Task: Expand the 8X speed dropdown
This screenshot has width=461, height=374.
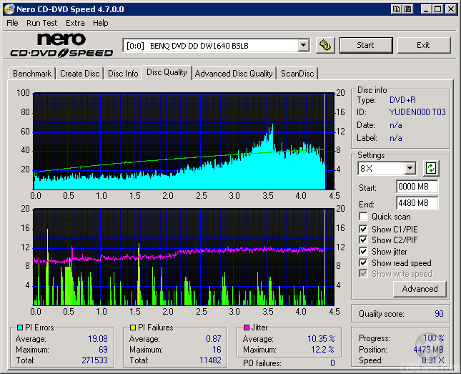Action: [410, 169]
